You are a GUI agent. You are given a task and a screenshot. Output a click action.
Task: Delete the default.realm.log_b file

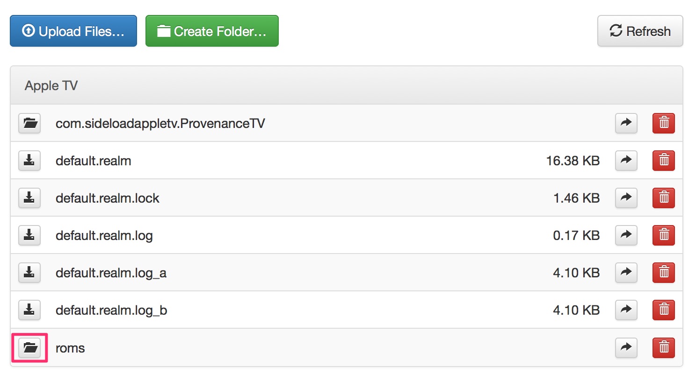click(663, 310)
